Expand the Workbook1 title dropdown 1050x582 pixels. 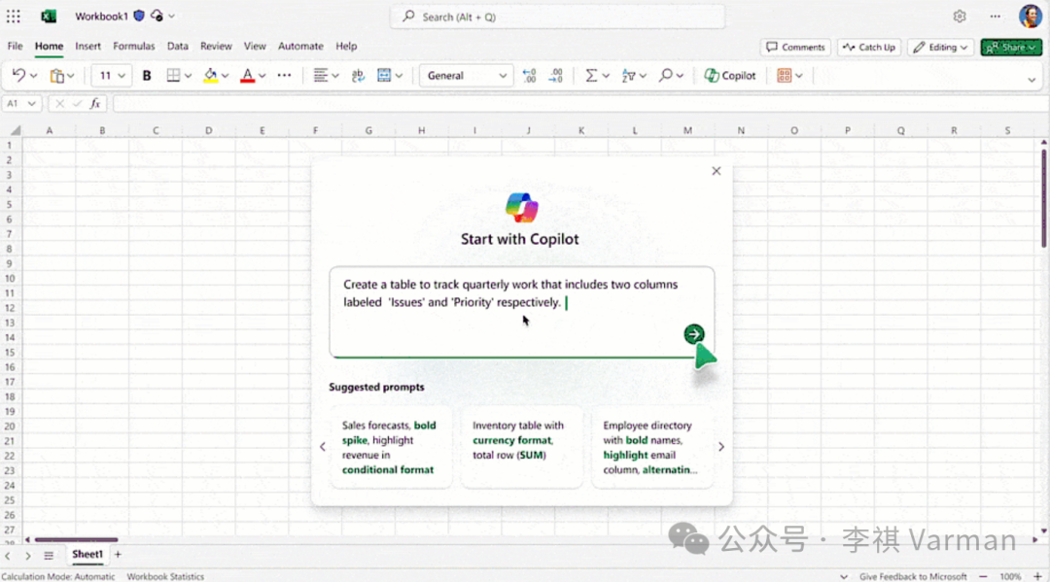[172, 17]
